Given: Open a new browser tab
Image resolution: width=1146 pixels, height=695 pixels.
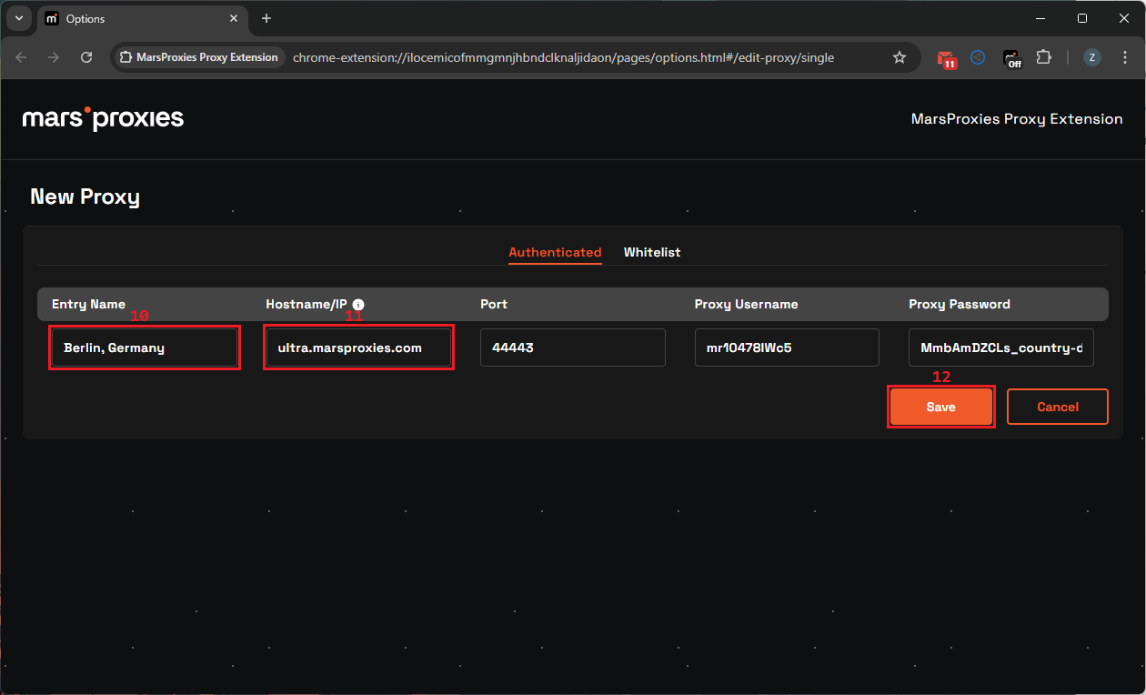Looking at the screenshot, I should 266,18.
